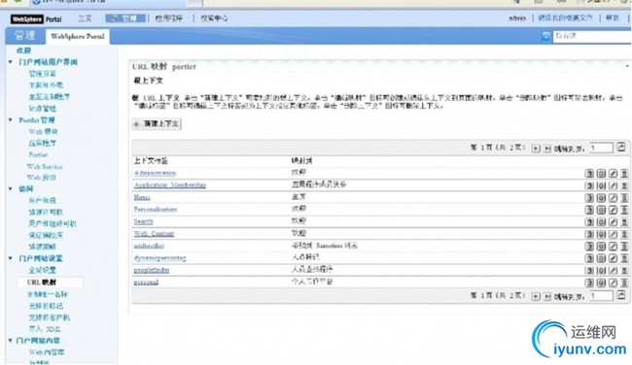Open the Administration context link
Screen dimensions: 632x365
click(x=155, y=173)
